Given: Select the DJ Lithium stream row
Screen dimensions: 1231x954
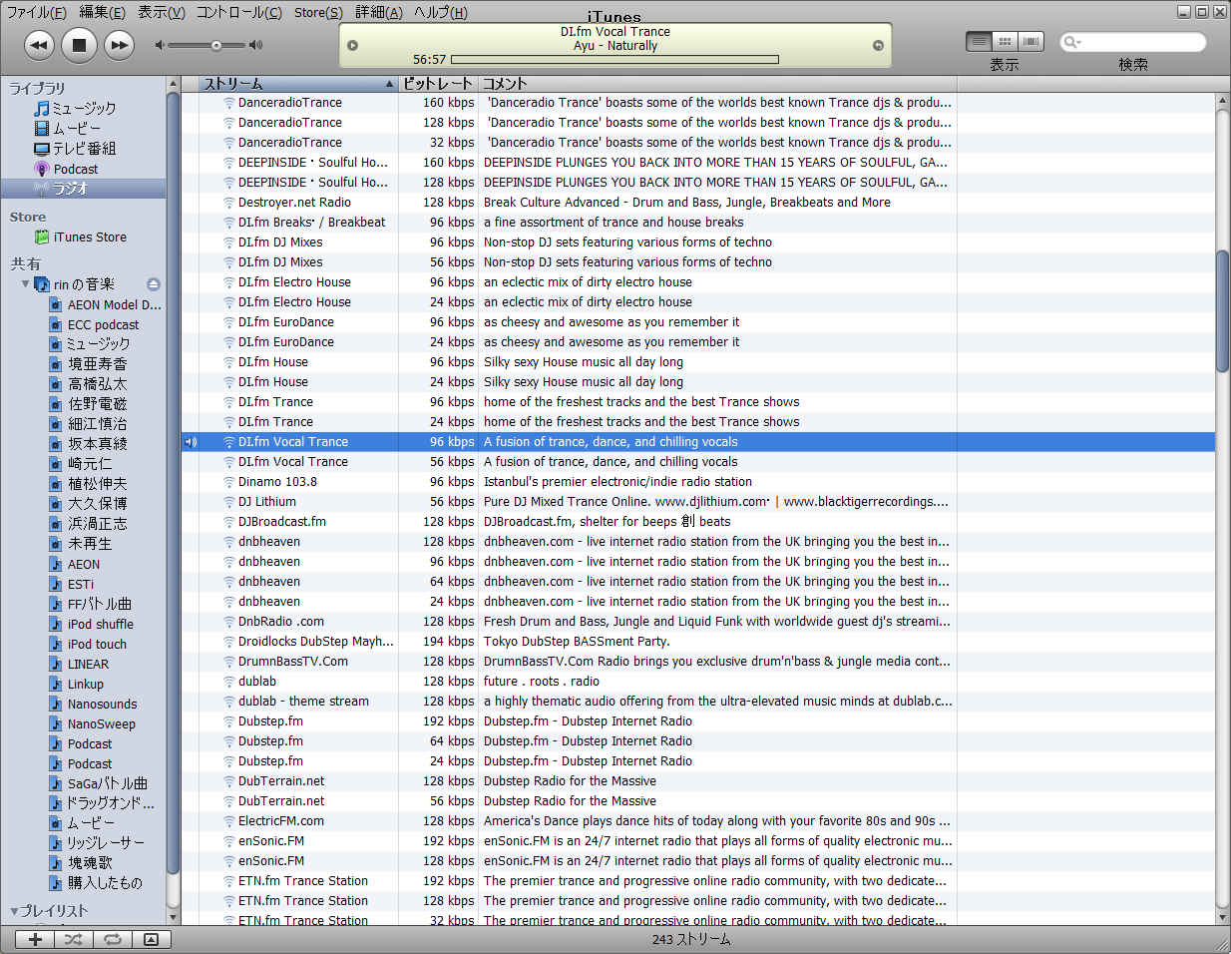Looking at the screenshot, I should [698, 502].
